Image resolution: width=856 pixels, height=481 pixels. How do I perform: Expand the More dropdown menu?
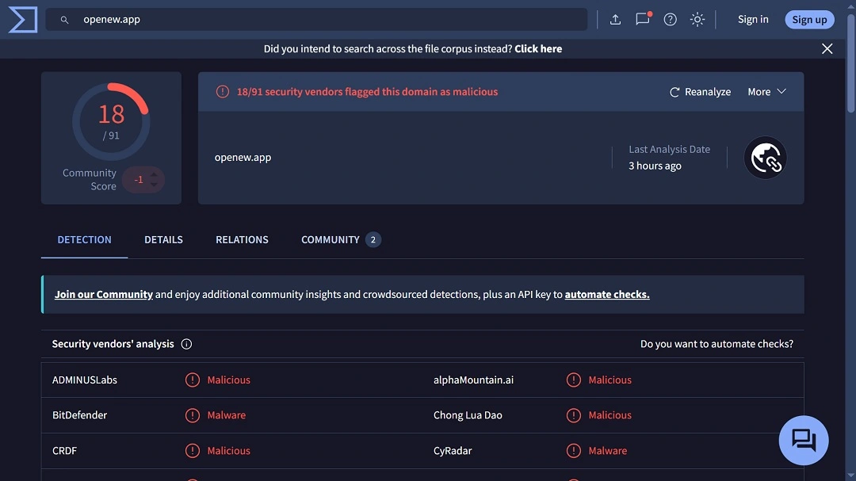click(767, 92)
